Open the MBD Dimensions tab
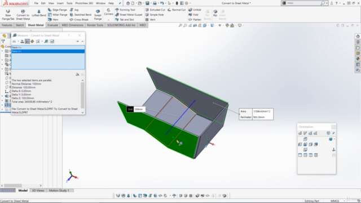The image size is (361, 203). (73, 25)
